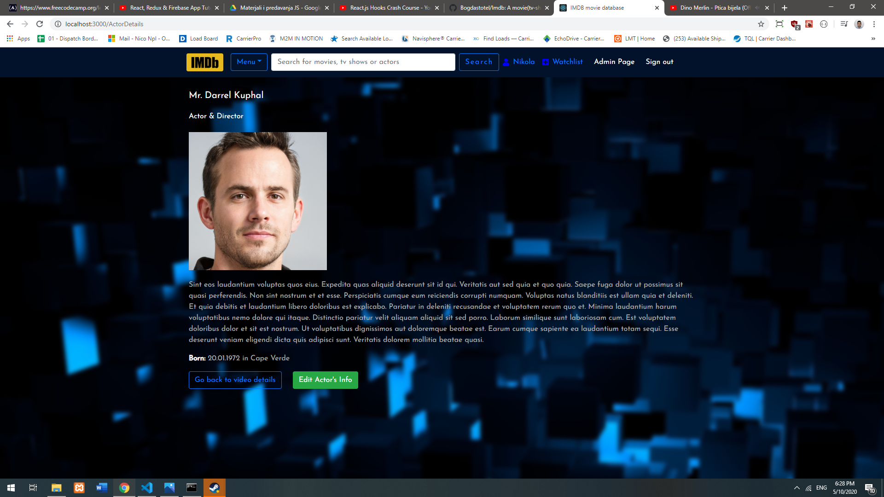
Task: Expand hidden bookmarks chevron
Action: coord(873,39)
